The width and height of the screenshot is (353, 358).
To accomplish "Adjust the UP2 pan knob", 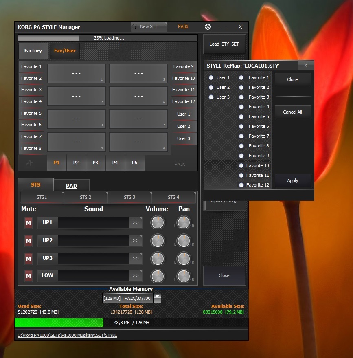I will pyautogui.click(x=184, y=241).
